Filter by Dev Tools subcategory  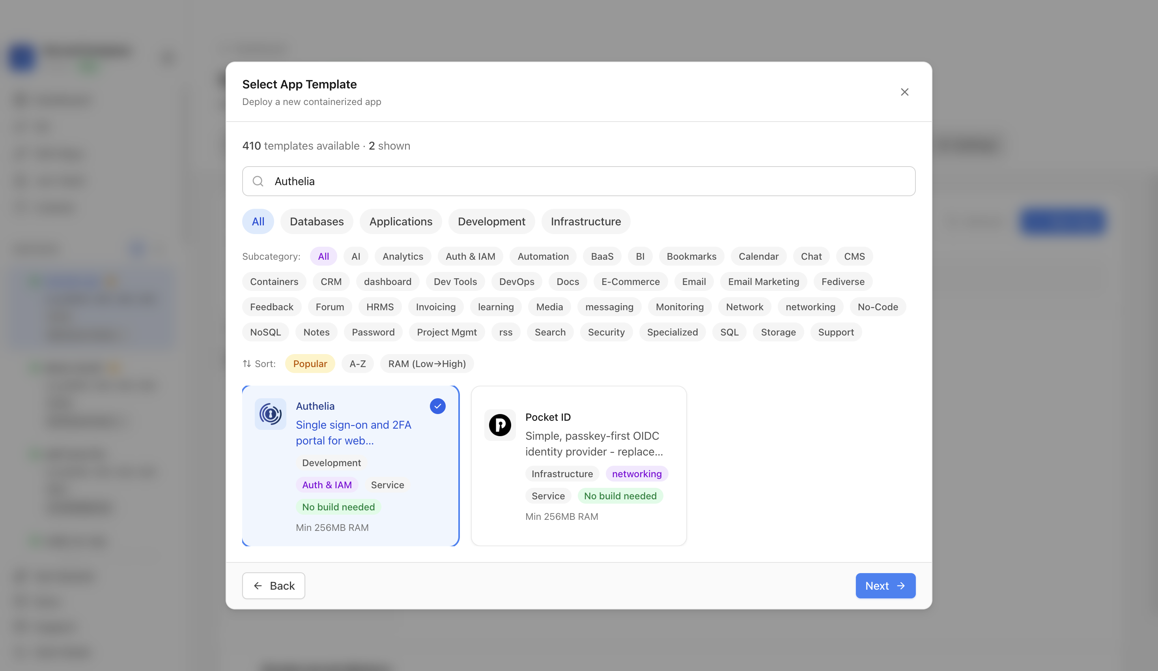click(x=455, y=281)
